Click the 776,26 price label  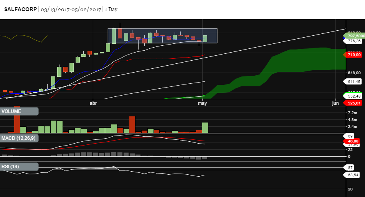pos(352,41)
